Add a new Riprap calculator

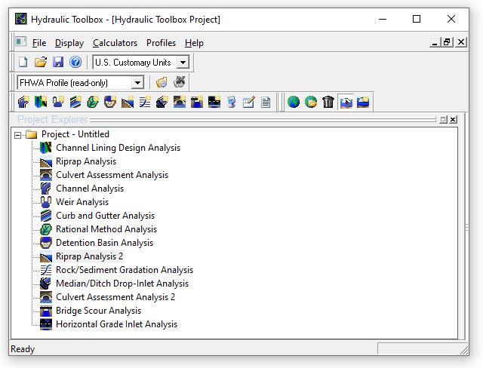pyautogui.click(x=128, y=102)
